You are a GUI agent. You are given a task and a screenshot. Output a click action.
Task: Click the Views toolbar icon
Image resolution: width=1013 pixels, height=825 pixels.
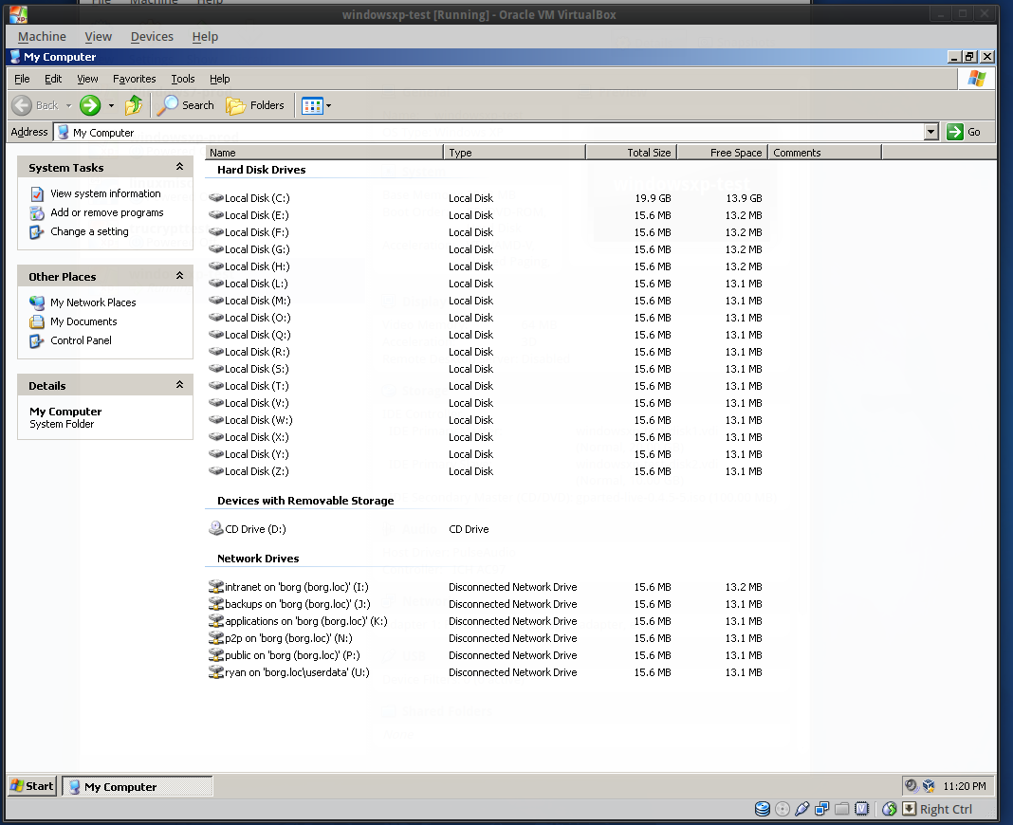312,105
